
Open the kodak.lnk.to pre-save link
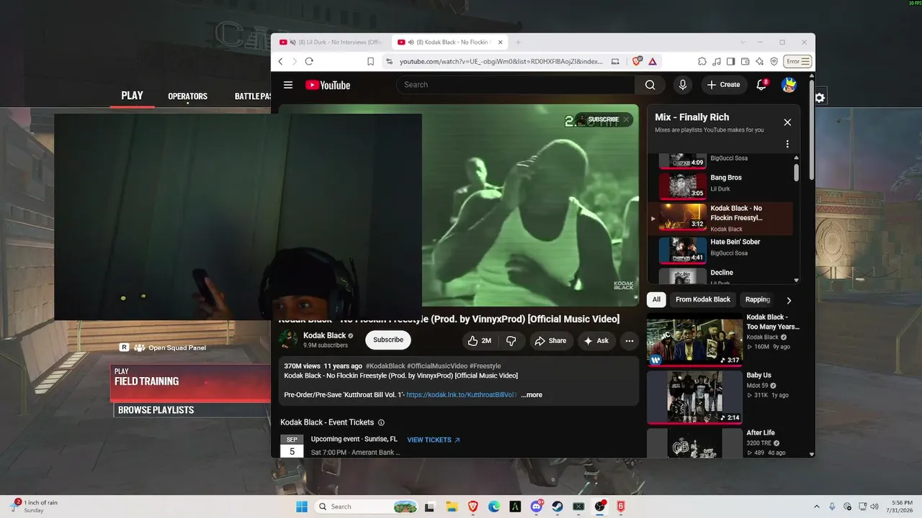(462, 395)
